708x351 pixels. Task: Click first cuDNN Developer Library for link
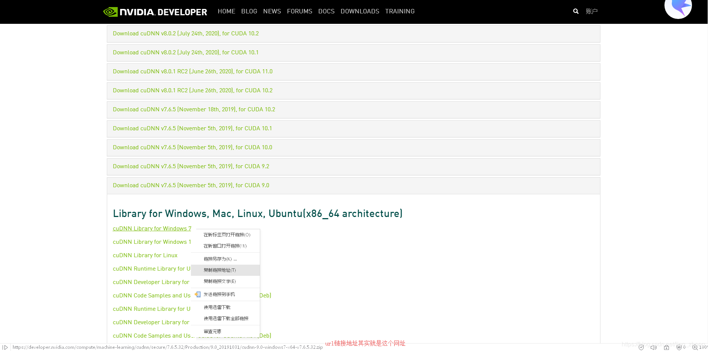[x=151, y=282]
